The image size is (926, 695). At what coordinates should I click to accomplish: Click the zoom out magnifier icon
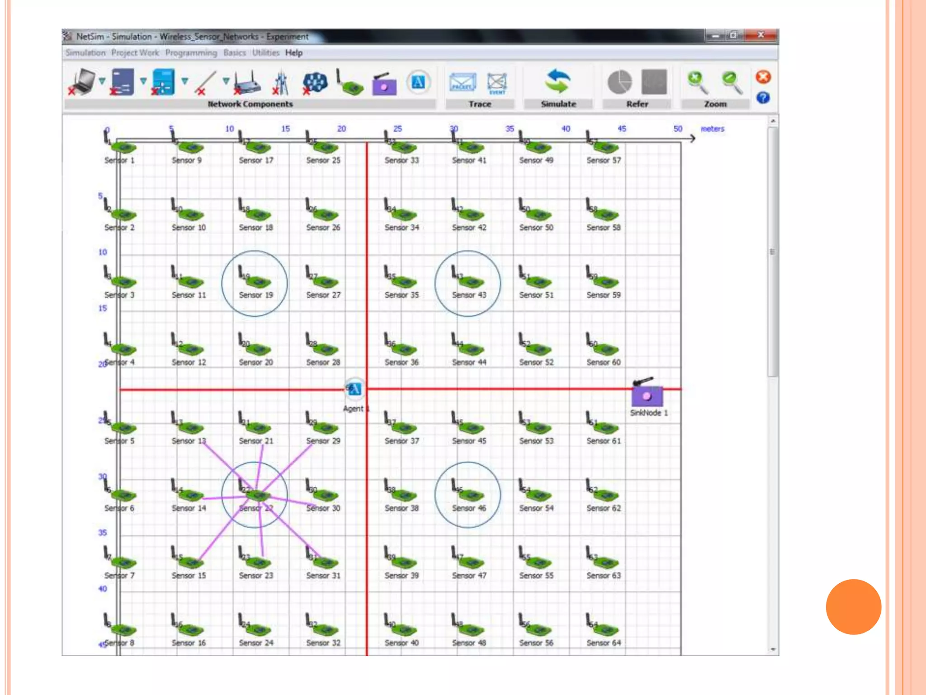tap(731, 82)
